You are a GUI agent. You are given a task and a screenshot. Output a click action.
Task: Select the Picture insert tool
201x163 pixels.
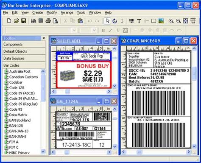click(161, 21)
